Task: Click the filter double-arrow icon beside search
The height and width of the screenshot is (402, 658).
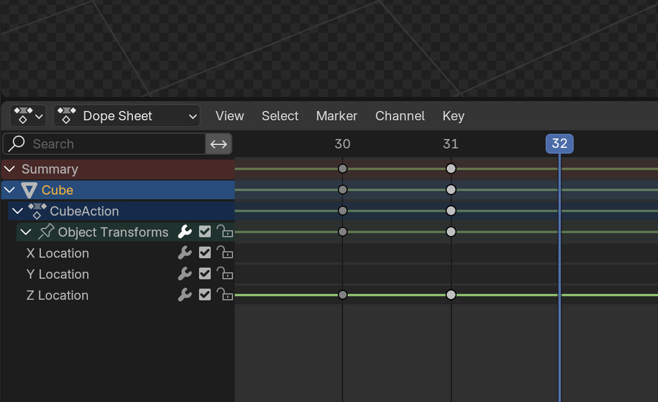Action: pyautogui.click(x=218, y=144)
